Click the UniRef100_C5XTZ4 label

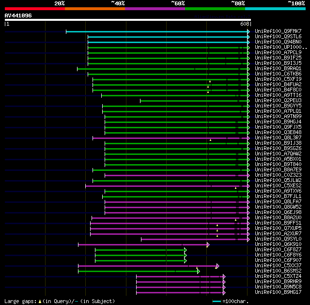[x=278, y=276]
